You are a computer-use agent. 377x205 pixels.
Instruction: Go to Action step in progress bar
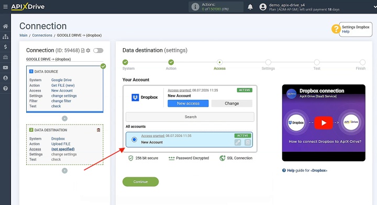click(x=171, y=62)
